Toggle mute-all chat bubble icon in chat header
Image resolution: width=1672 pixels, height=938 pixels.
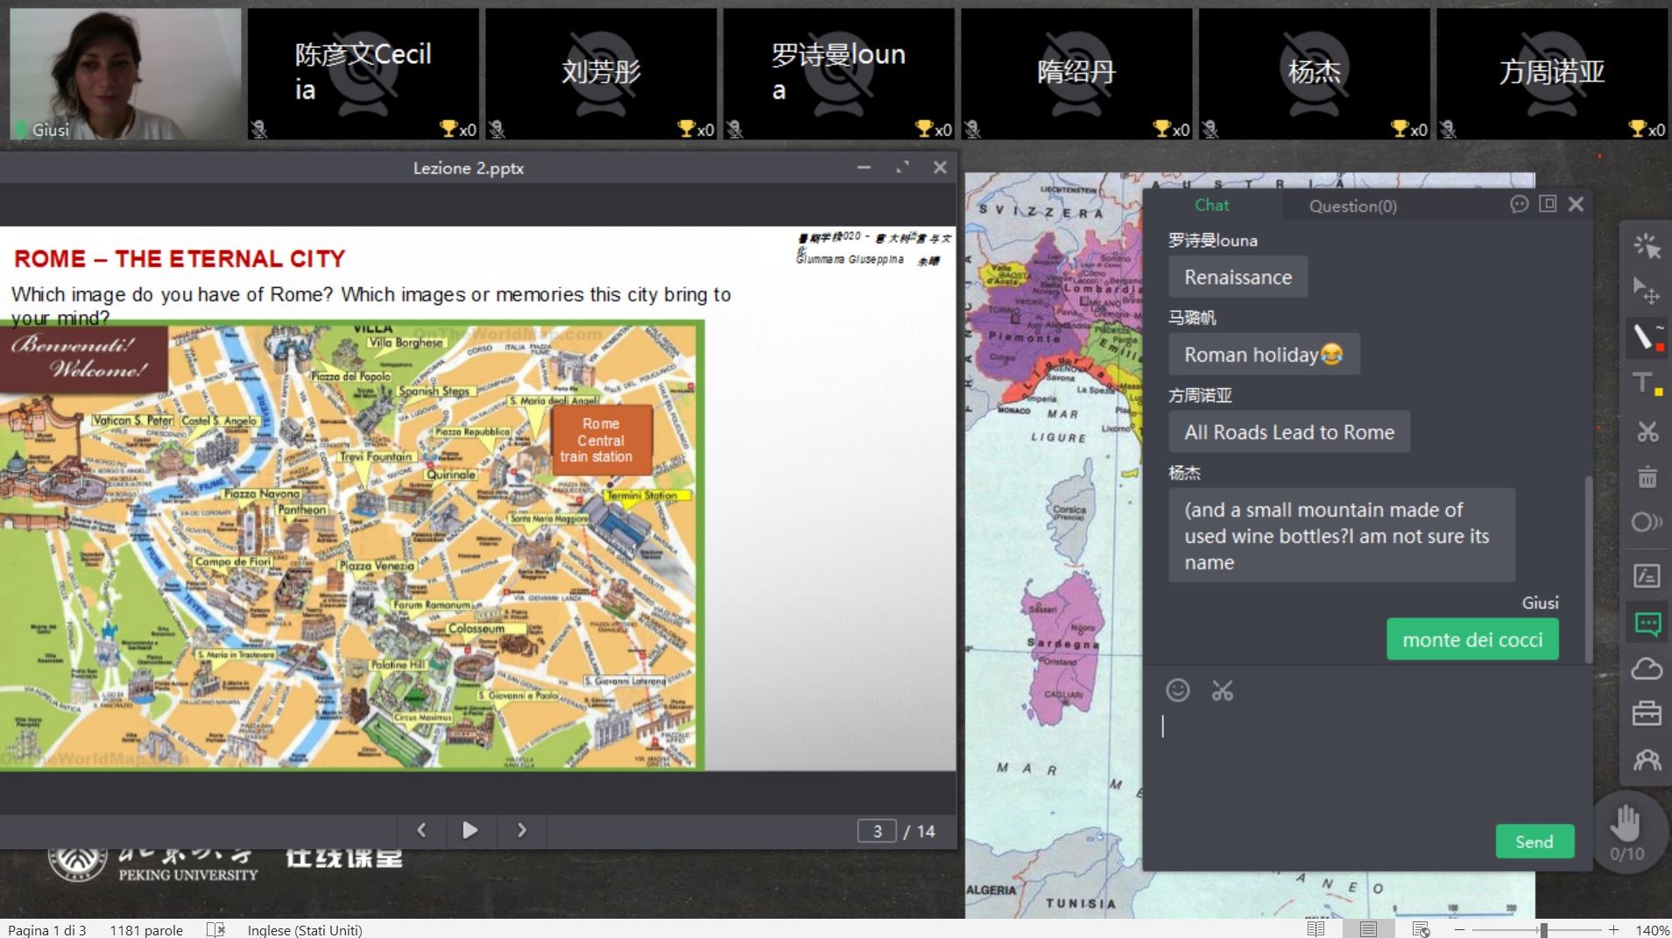pyautogui.click(x=1519, y=204)
